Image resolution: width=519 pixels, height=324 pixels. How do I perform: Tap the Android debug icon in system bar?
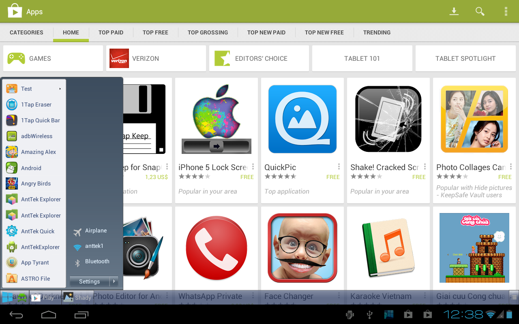[x=350, y=314]
